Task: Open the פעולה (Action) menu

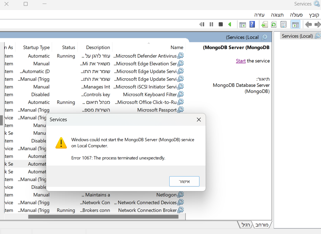Action: point(296,15)
